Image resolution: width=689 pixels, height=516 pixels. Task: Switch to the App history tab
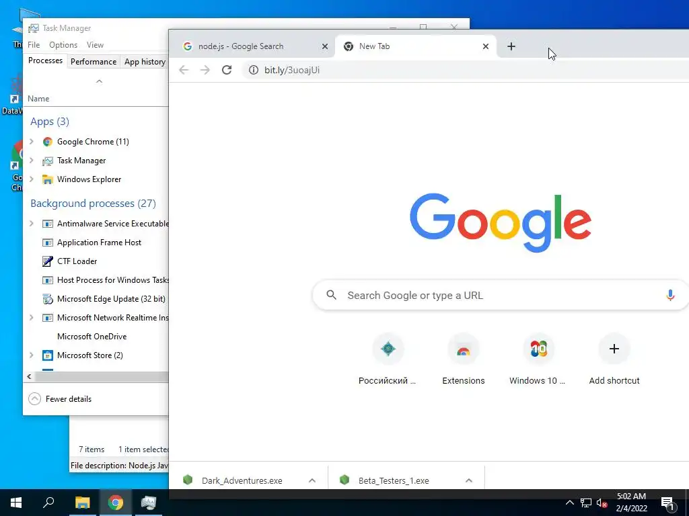click(145, 62)
